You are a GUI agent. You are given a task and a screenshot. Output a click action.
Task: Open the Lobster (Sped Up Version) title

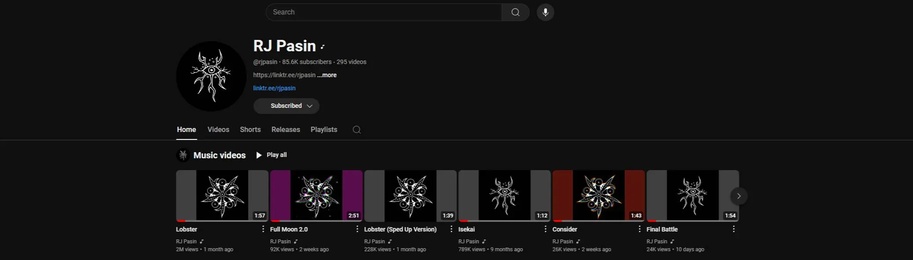click(400, 229)
